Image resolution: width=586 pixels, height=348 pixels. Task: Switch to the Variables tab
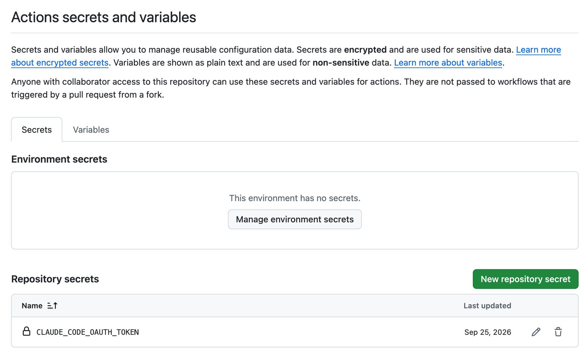(x=91, y=130)
